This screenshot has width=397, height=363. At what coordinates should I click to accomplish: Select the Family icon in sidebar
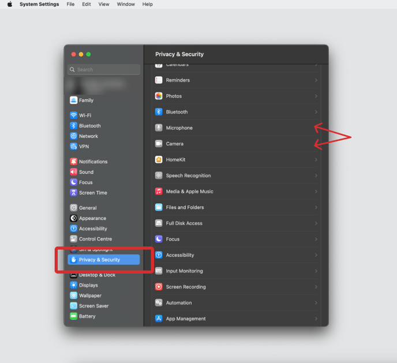click(x=73, y=100)
